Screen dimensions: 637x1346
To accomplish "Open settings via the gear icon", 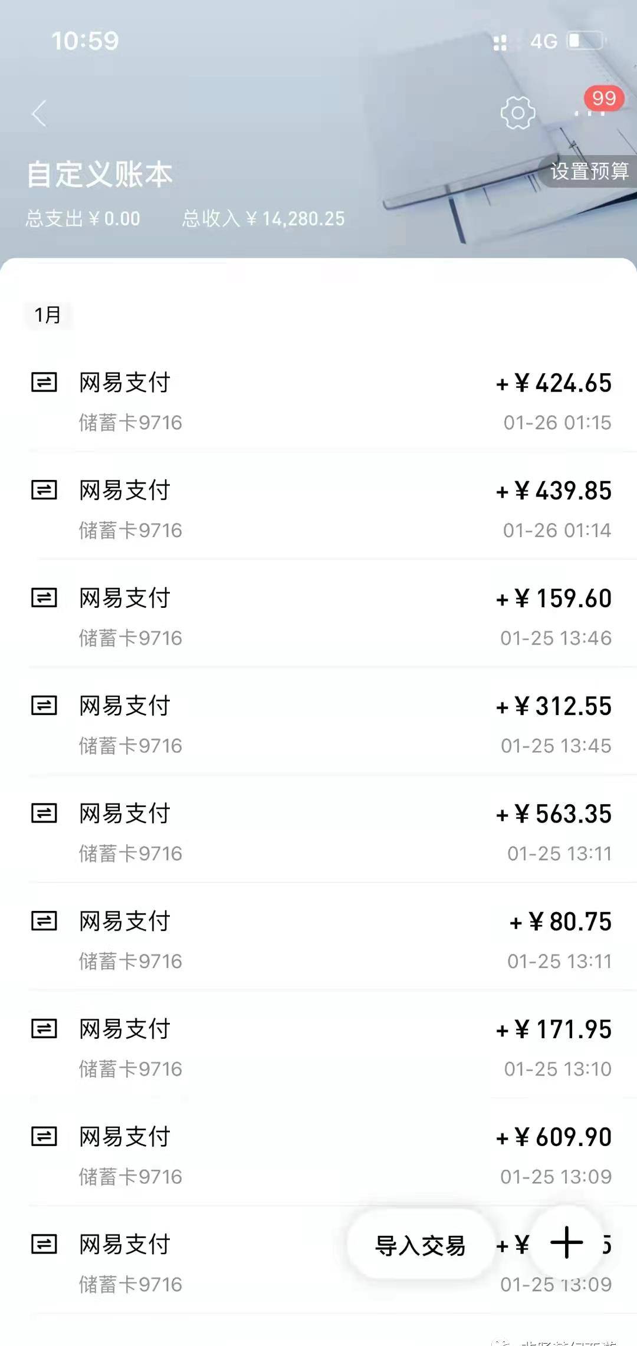I will pos(518,113).
